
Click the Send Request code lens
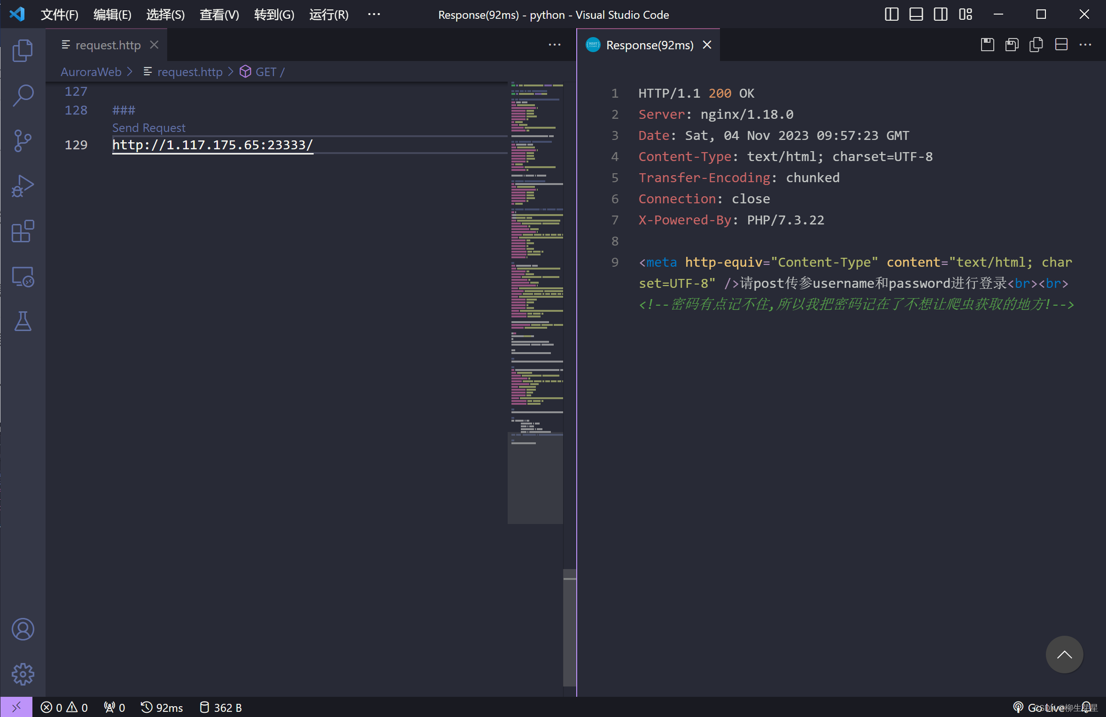[x=148, y=128]
